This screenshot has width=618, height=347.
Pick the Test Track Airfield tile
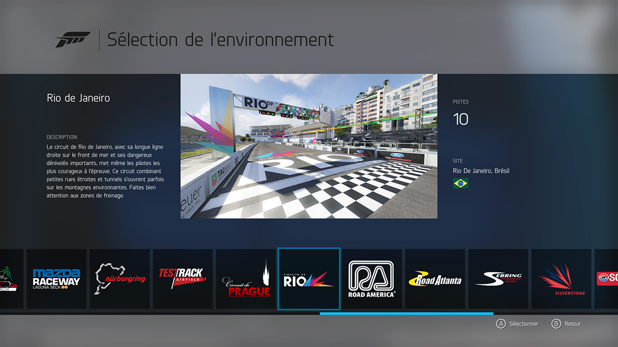click(x=183, y=279)
